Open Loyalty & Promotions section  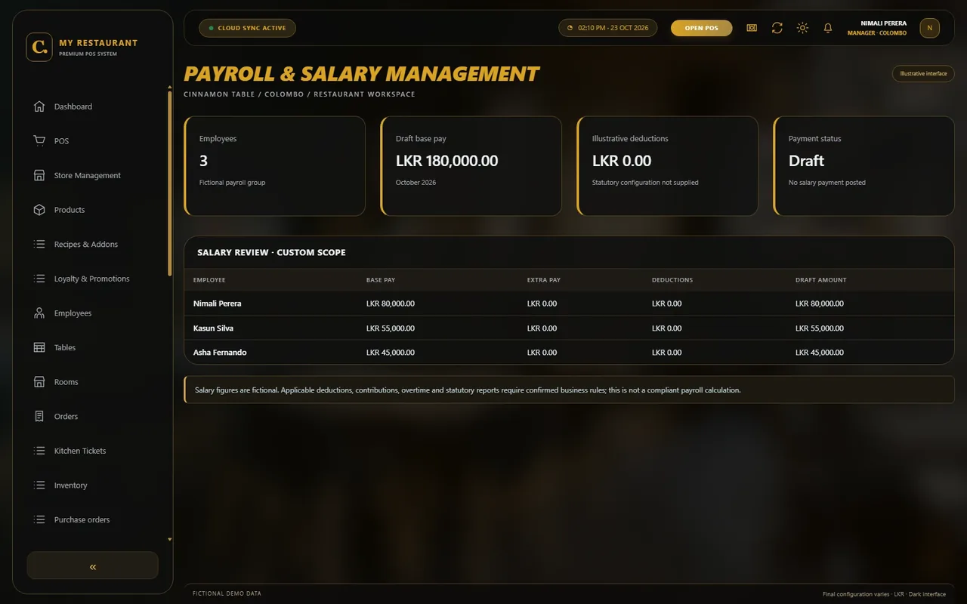pos(92,279)
